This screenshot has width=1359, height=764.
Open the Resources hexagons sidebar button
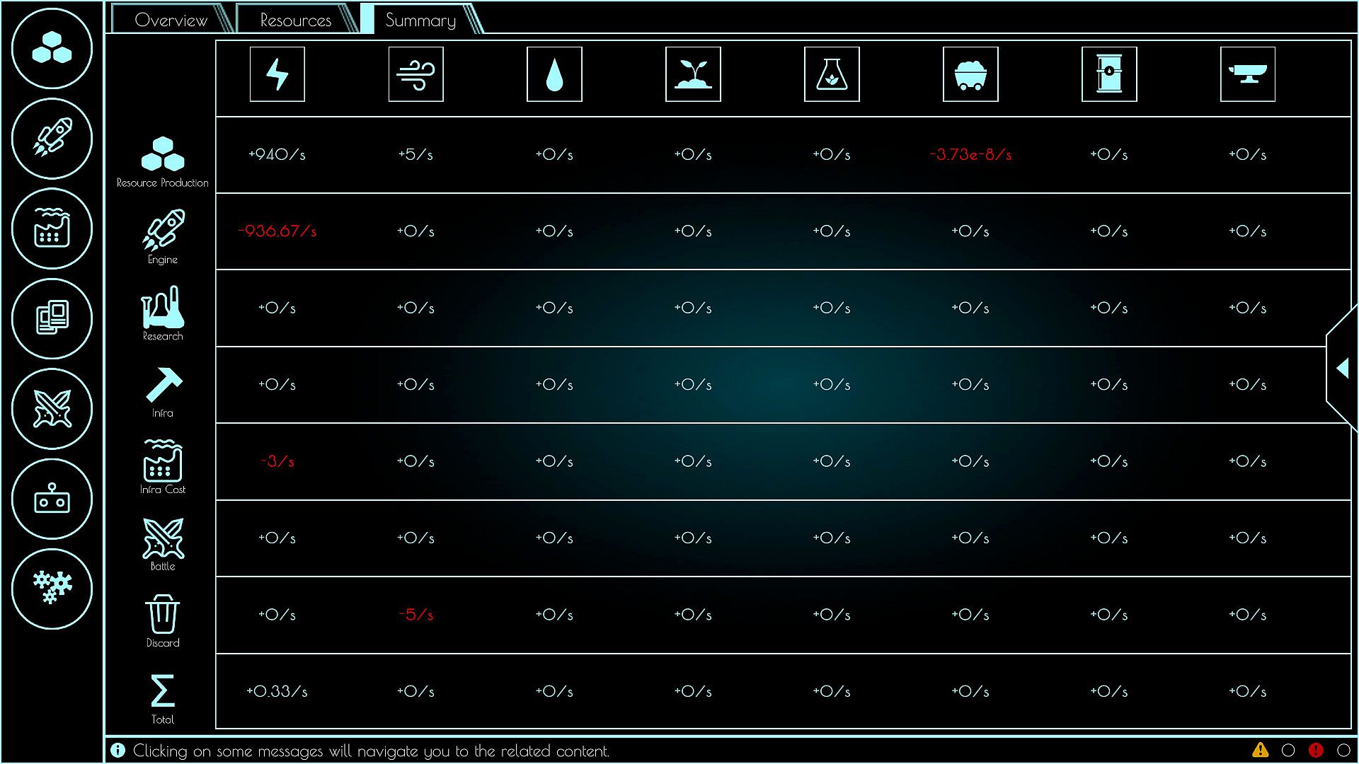(x=52, y=49)
